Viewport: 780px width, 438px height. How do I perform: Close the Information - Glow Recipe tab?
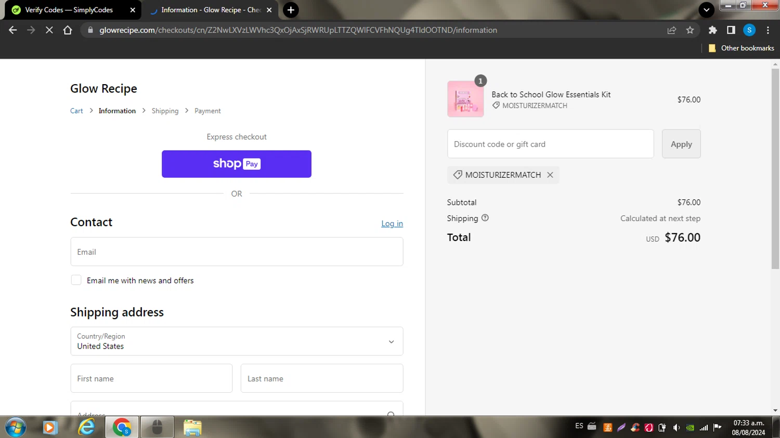(x=269, y=10)
